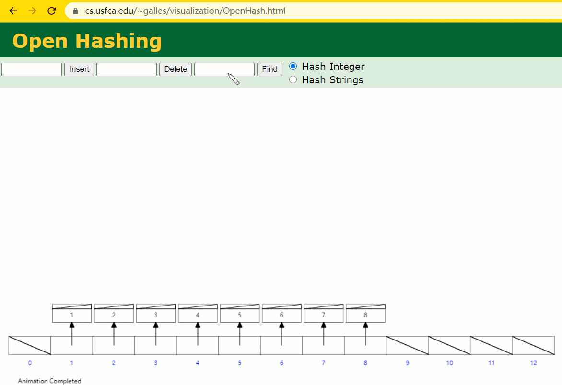Screen dimensions: 562x385
Task: Click empty hash bucket above index 10
Action: click(x=449, y=345)
